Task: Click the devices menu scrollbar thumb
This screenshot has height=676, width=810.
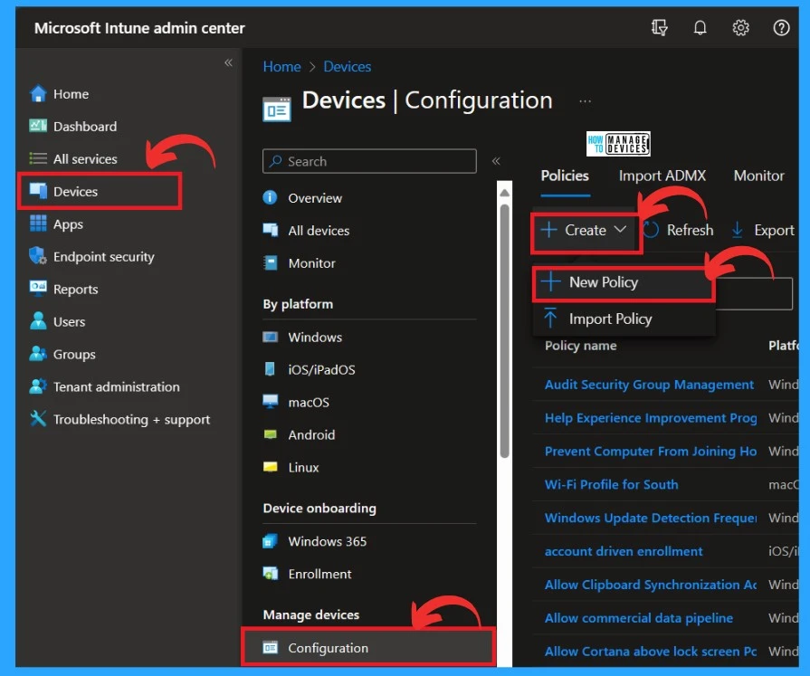Action: [505, 330]
